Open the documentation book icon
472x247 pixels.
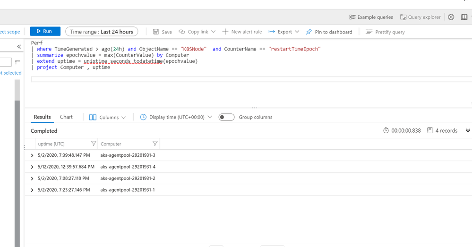point(464,17)
